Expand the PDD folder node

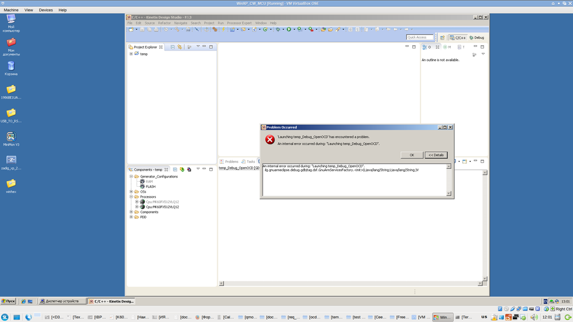tap(131, 217)
